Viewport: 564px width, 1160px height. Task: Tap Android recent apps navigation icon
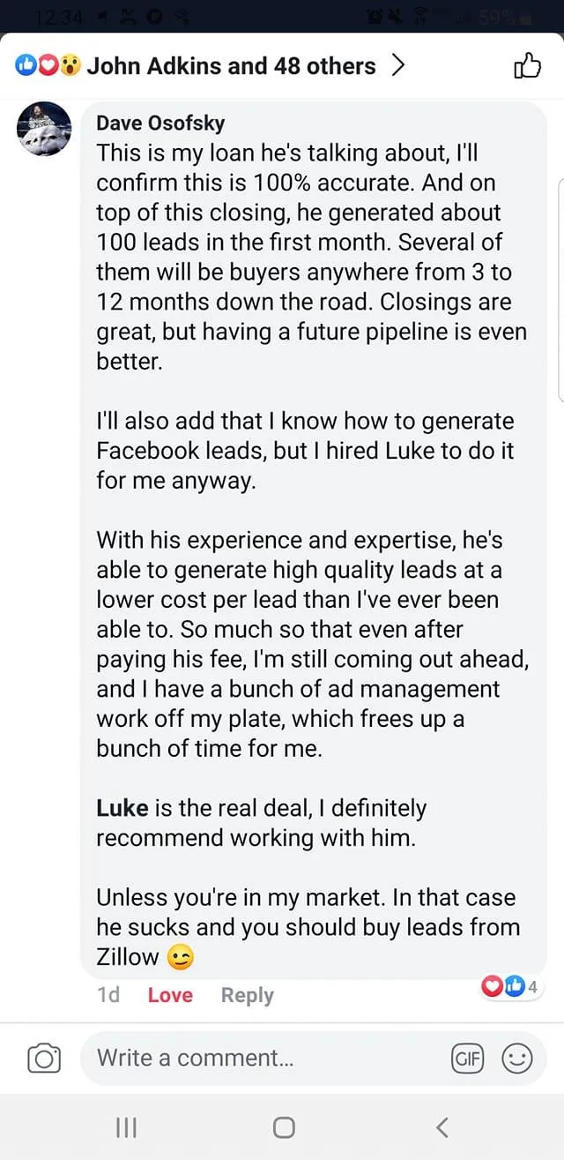127,1126
